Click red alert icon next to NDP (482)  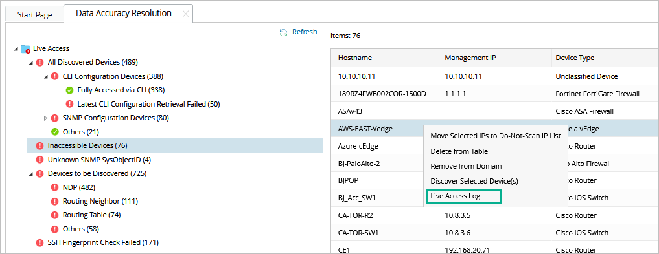pos(54,187)
